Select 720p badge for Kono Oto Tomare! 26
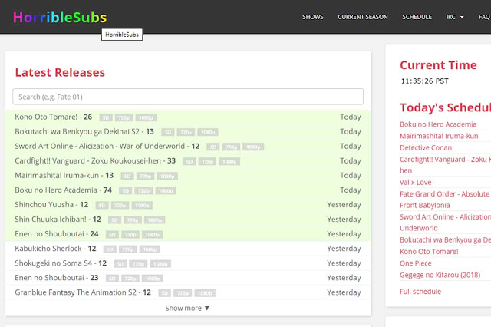Screen dimensions: 491x327 click(124, 117)
